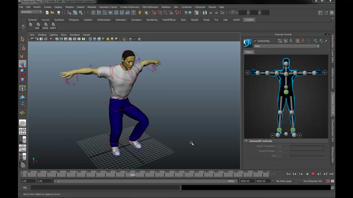Pick the Universal Manipulator tool
This screenshot has width=353, height=198.
point(23,88)
